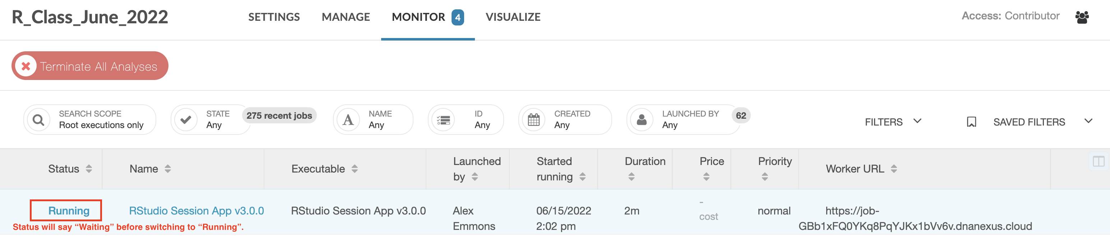Sort by Worker URL column arrows

tap(894, 169)
